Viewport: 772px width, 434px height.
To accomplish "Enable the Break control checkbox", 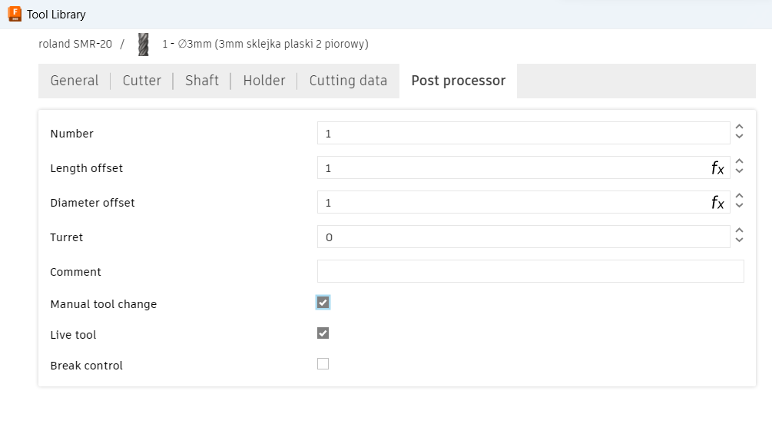I will click(x=323, y=364).
